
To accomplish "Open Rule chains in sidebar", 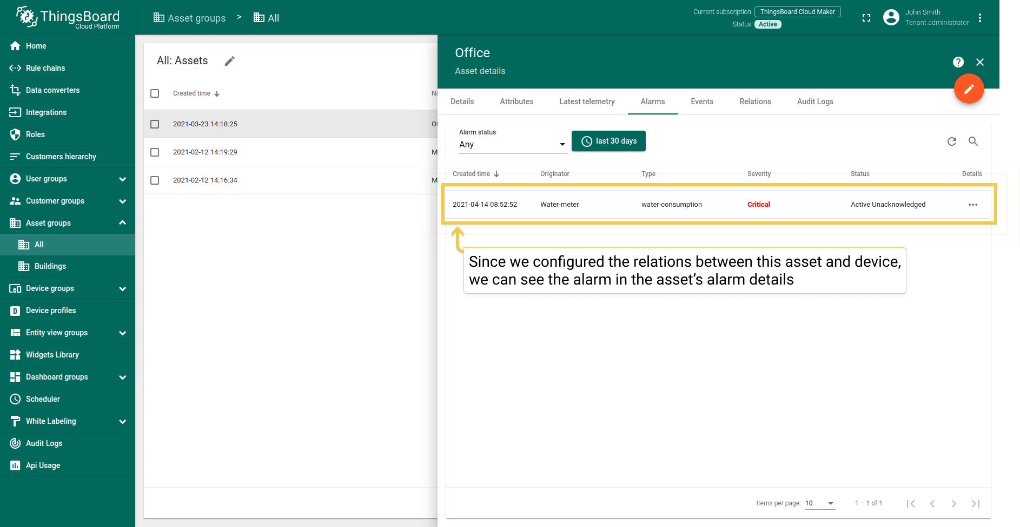I will coord(68,68).
